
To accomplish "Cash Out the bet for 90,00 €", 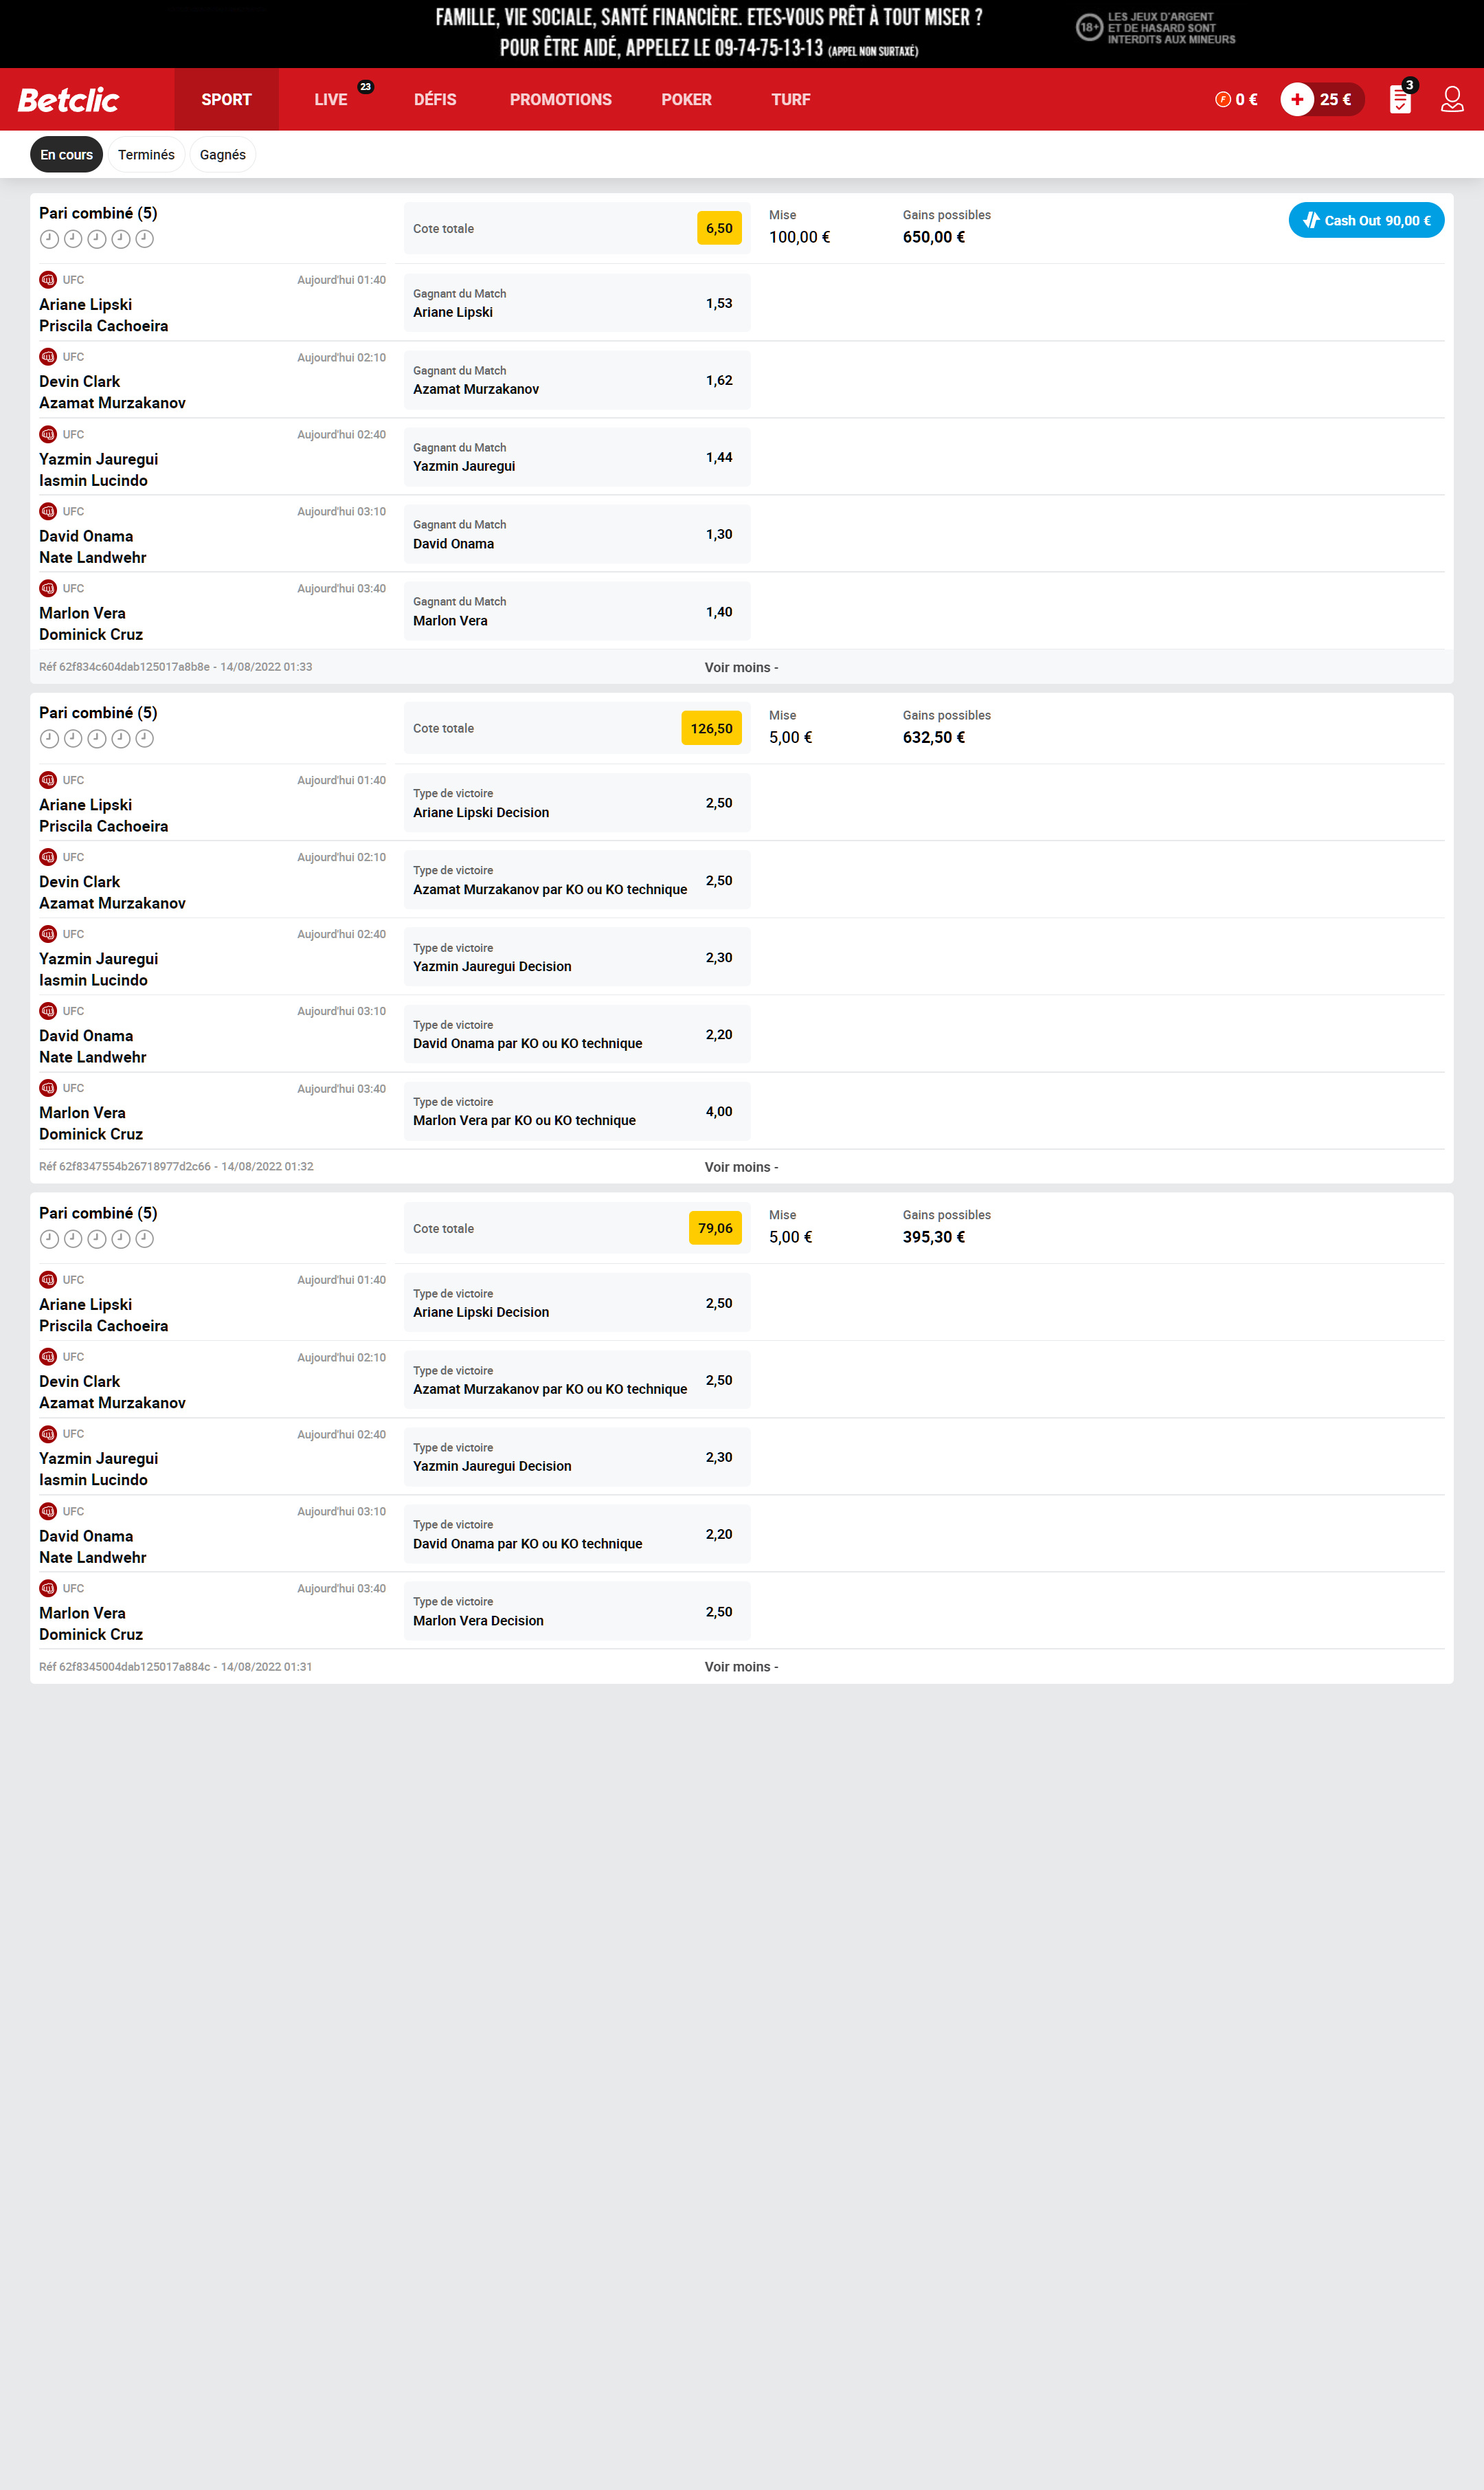I will (x=1366, y=220).
